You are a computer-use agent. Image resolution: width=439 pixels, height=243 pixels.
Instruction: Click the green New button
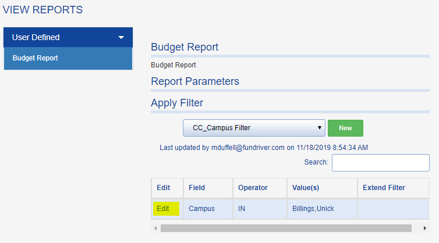click(345, 128)
